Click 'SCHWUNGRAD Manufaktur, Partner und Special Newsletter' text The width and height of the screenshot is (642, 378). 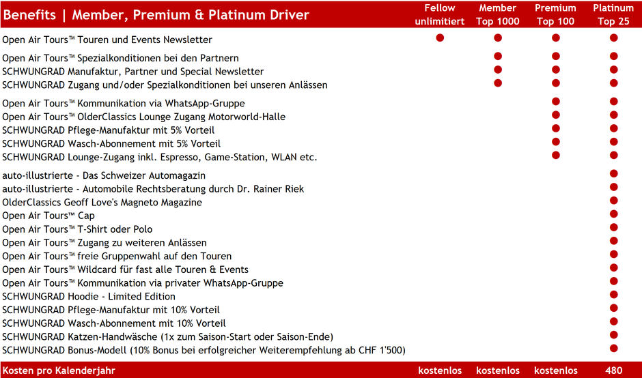133,72
